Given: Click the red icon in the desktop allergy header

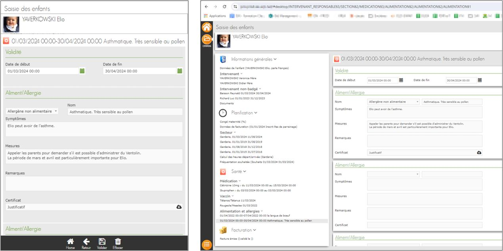Looking at the screenshot, I should (337, 59).
